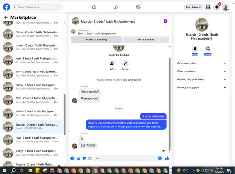Open the Windows taskbar search
Image resolution: width=235 pixels, height=174 pixels.
pos(13,170)
